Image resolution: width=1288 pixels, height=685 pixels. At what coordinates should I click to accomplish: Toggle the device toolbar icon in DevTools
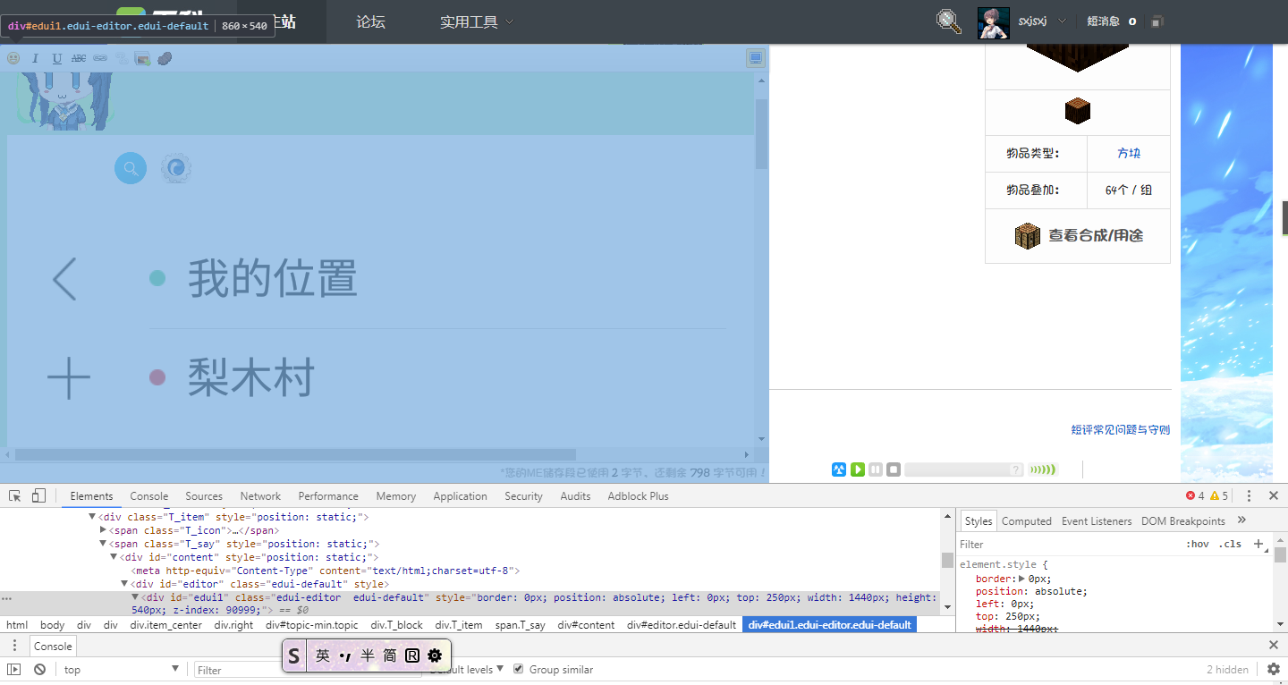(x=37, y=495)
